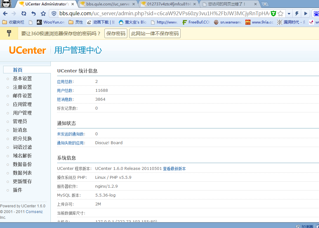This screenshot has height=228, width=319.
Task: Switch to the 您访问的网页出错了 tab
Action: (230, 4)
